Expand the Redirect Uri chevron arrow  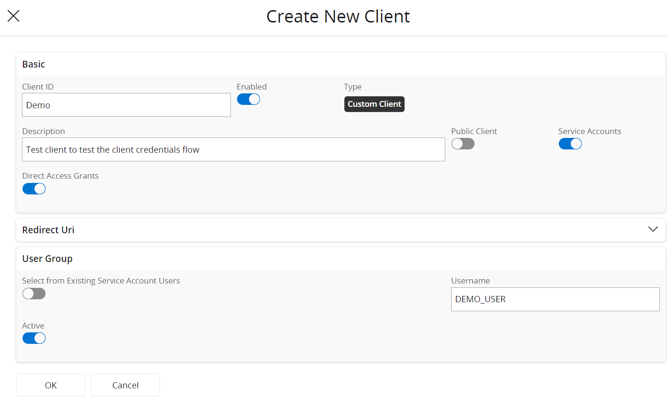(x=653, y=229)
